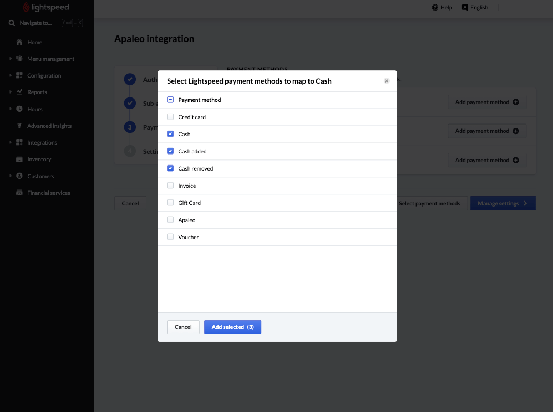This screenshot has height=412, width=553.
Task: Uncheck the Cash removed checkbox
Action: 170,168
